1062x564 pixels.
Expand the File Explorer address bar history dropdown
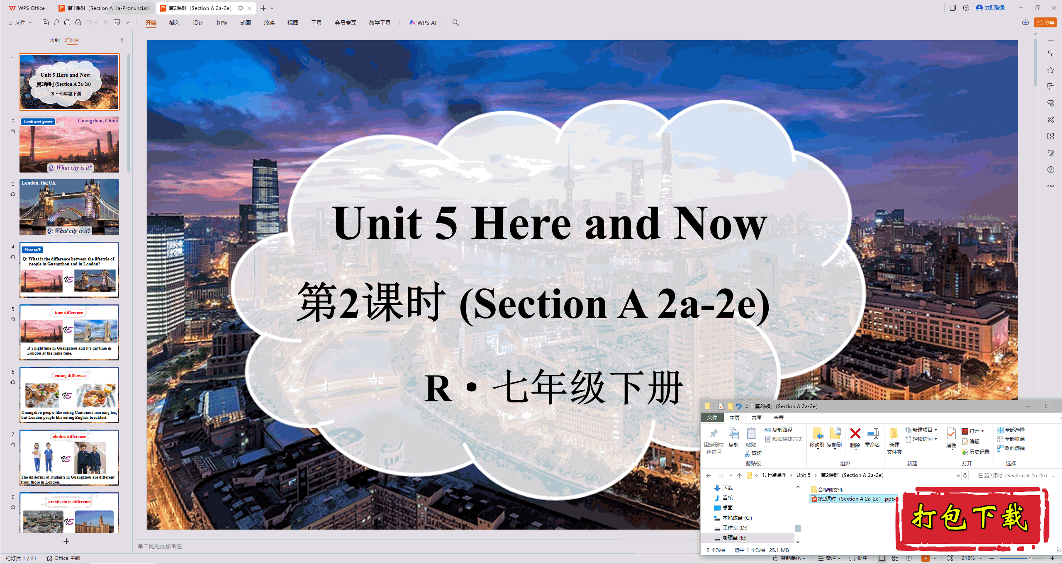click(x=958, y=475)
